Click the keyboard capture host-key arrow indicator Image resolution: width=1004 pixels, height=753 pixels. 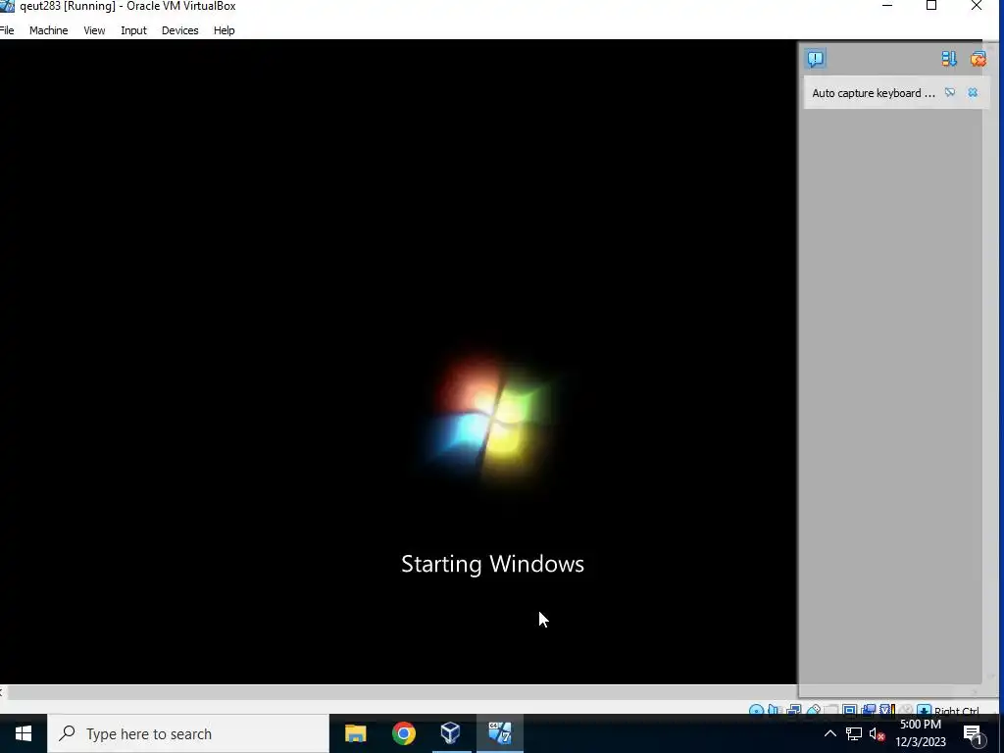(x=924, y=710)
